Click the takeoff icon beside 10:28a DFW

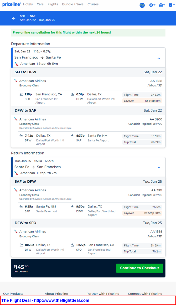tap(21, 245)
